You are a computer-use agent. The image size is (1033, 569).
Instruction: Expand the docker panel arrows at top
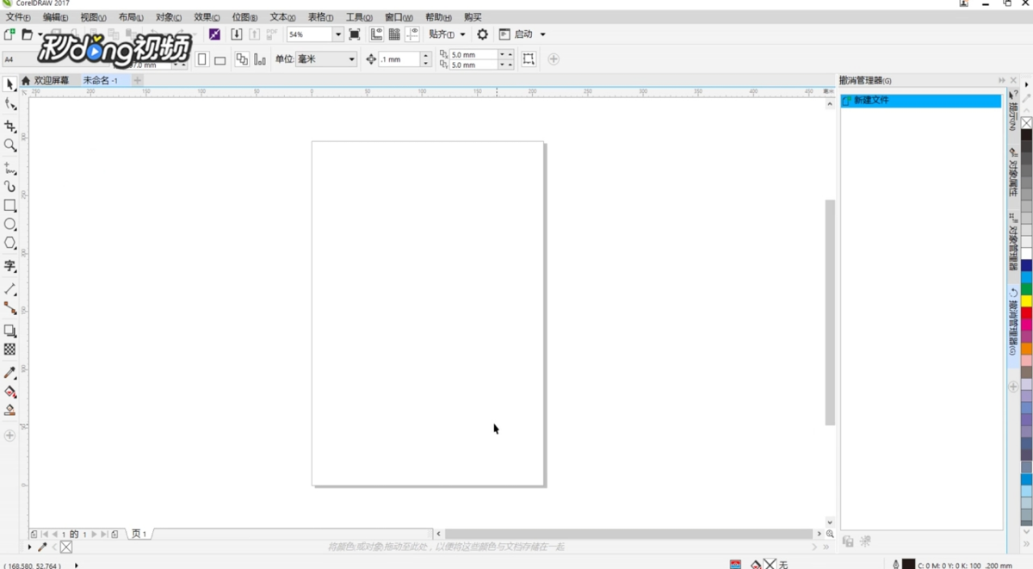coord(1002,80)
